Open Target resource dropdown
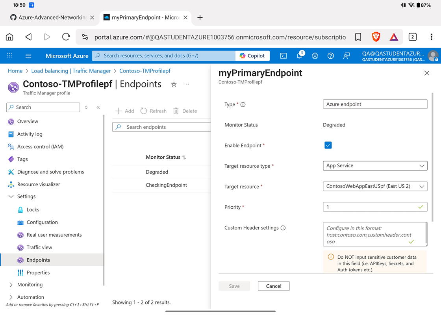Image resolution: width=441 pixels, height=315 pixels. point(375,186)
